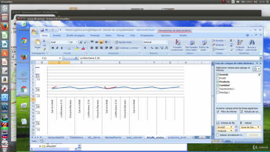Expand the office2007 folder tree item
The width and height of the screenshot is (270, 152).
point(40,146)
